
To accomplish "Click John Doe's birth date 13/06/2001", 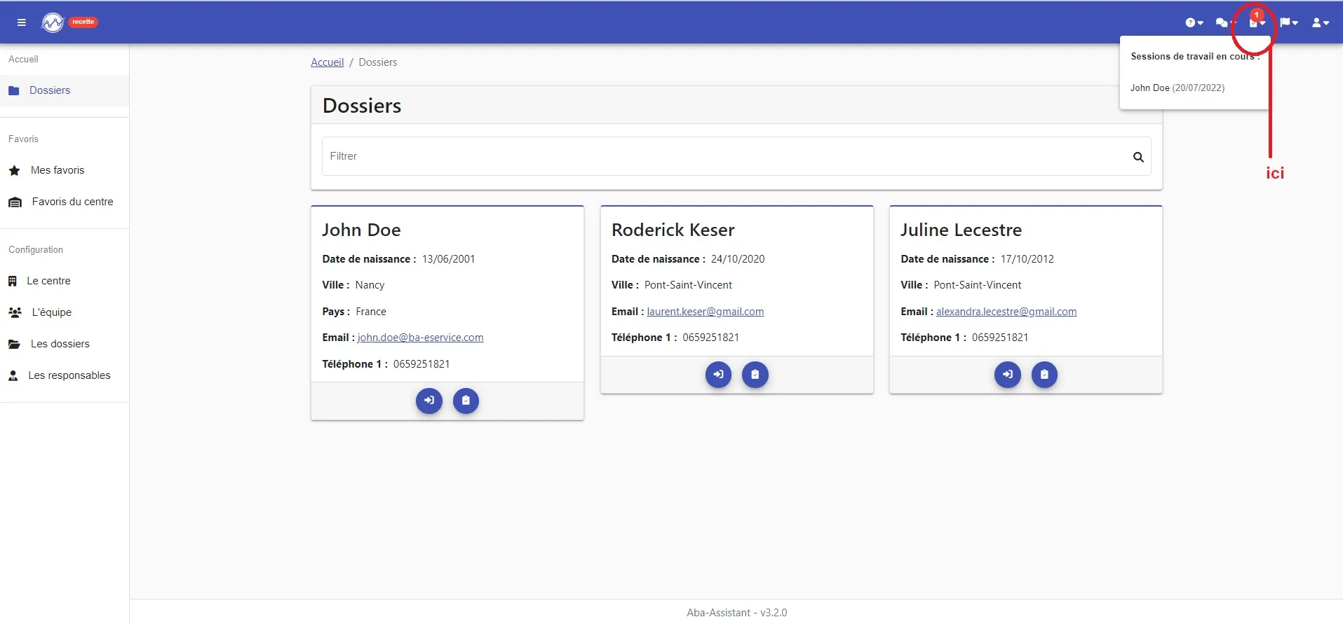I will (x=448, y=259).
